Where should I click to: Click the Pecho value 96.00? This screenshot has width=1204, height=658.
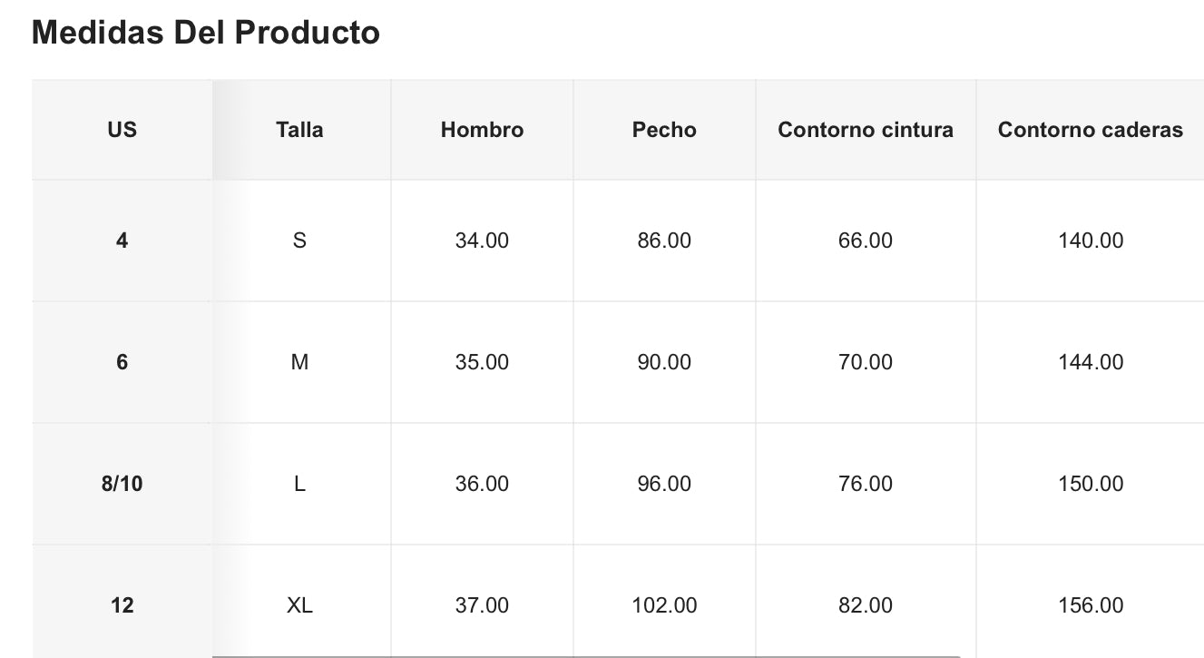tap(664, 484)
